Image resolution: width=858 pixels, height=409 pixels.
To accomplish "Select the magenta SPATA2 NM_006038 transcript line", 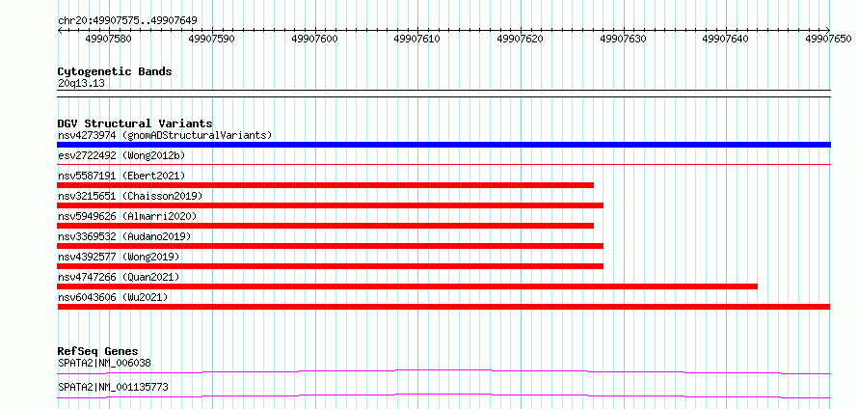I will pos(443,372).
